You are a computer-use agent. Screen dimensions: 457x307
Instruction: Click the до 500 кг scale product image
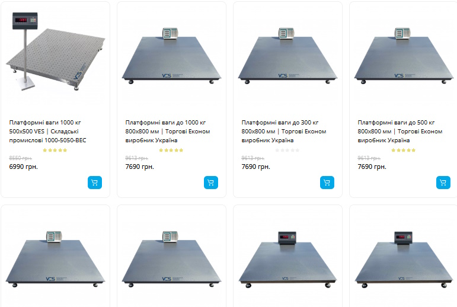[404, 56]
